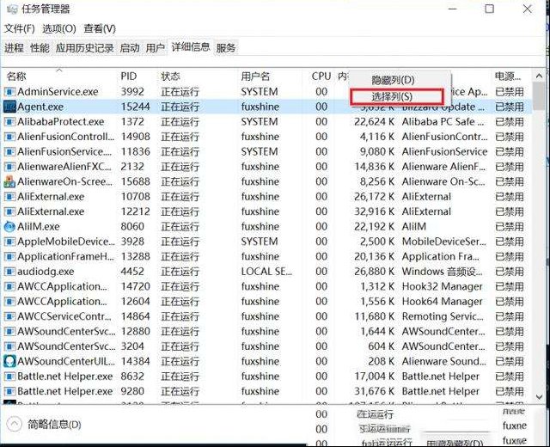
Task: Click the AWCCServiceContr process icon
Action: (9, 316)
